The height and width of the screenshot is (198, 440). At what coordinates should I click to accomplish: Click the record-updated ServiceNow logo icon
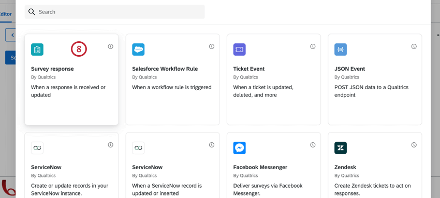tap(138, 148)
